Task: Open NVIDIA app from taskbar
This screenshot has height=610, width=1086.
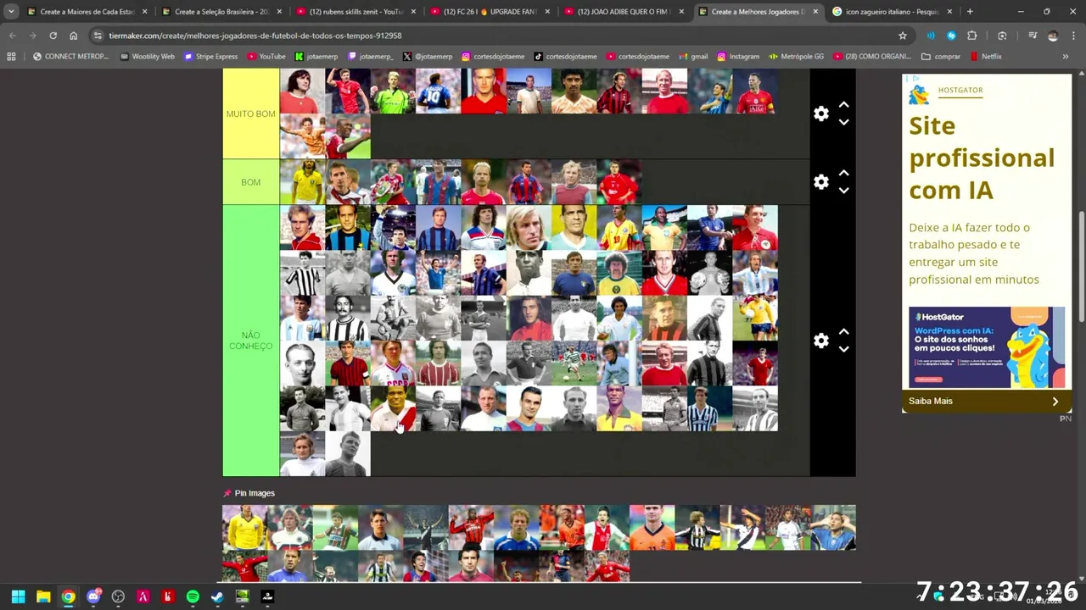Action: click(243, 596)
